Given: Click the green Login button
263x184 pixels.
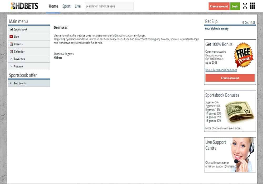Looking at the screenshot, I should [x=235, y=6].
